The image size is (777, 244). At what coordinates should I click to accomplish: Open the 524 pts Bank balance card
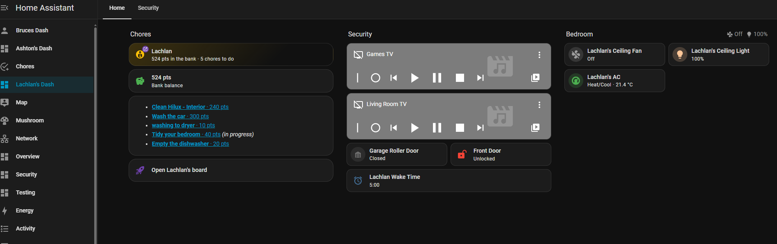[231, 81]
